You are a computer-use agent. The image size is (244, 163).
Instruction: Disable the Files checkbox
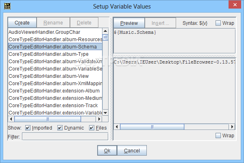pyautogui.click(x=91, y=128)
